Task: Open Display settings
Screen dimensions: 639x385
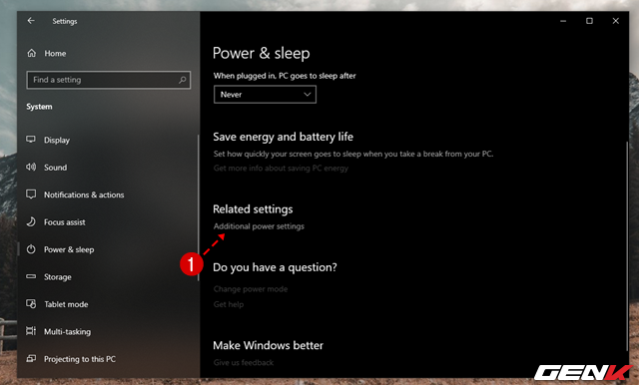Action: point(57,140)
